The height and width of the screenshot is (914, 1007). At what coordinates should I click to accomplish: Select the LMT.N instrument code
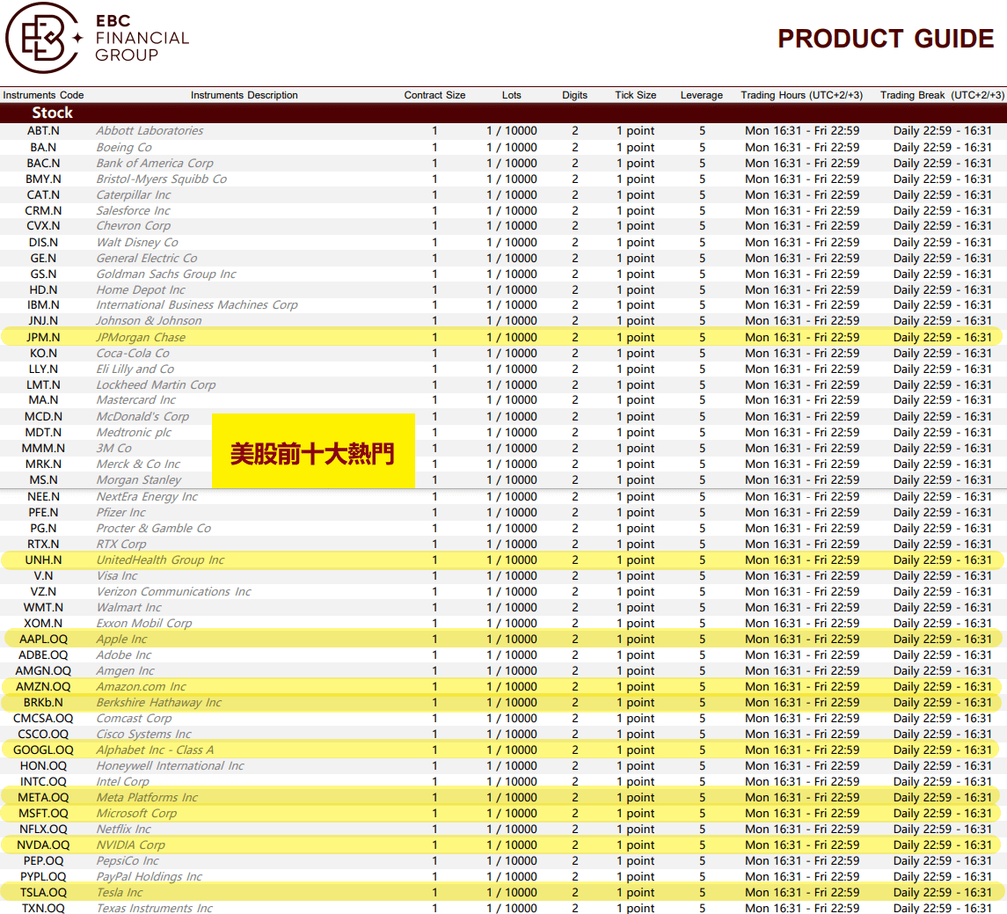click(43, 384)
